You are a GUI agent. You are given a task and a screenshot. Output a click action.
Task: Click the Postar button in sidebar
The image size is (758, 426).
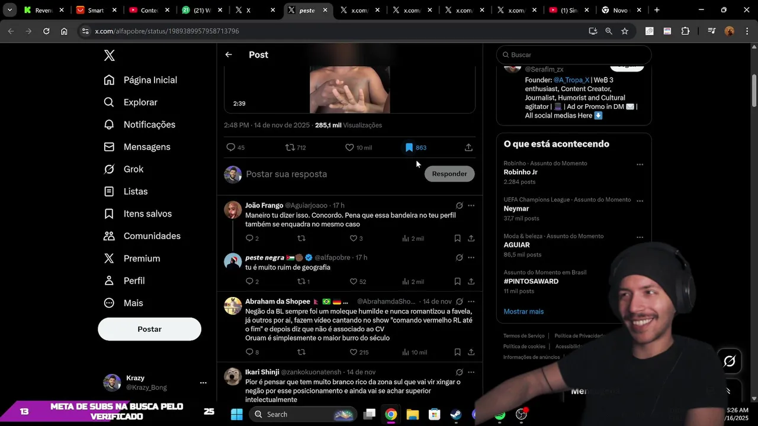coord(149,329)
